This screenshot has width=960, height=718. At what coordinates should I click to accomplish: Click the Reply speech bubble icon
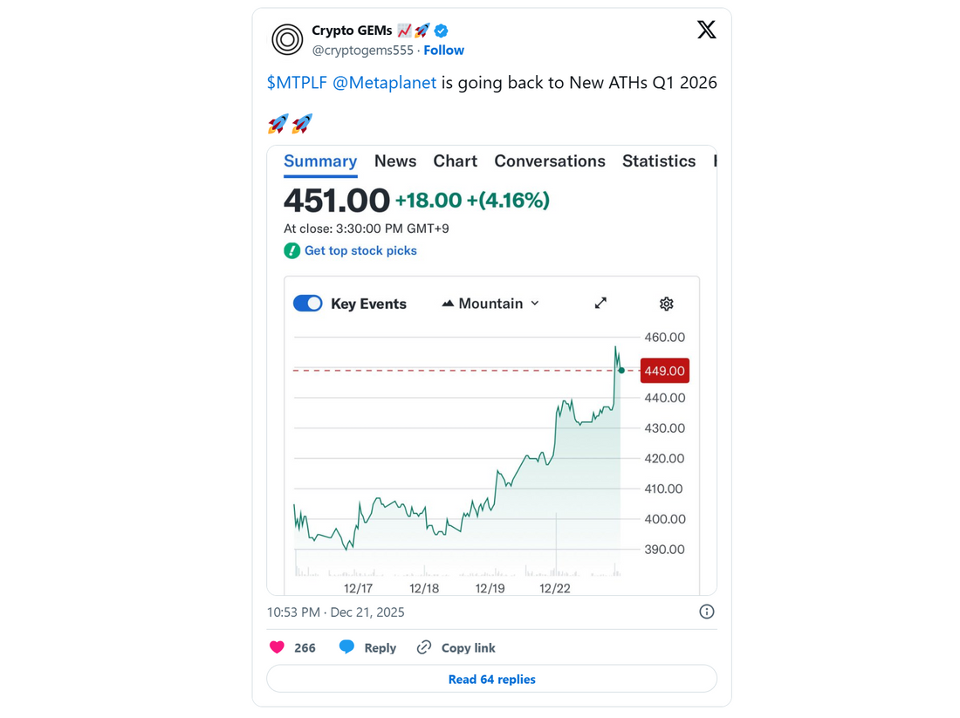click(x=346, y=647)
